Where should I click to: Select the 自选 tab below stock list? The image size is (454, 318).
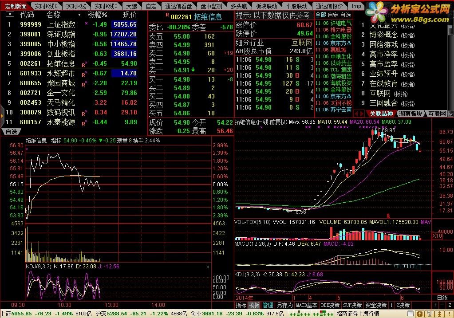(12, 132)
